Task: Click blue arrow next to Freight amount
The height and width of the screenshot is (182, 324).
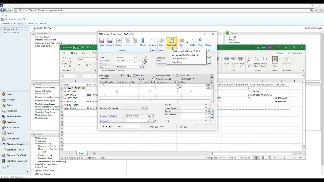Action: [x=212, y=111]
